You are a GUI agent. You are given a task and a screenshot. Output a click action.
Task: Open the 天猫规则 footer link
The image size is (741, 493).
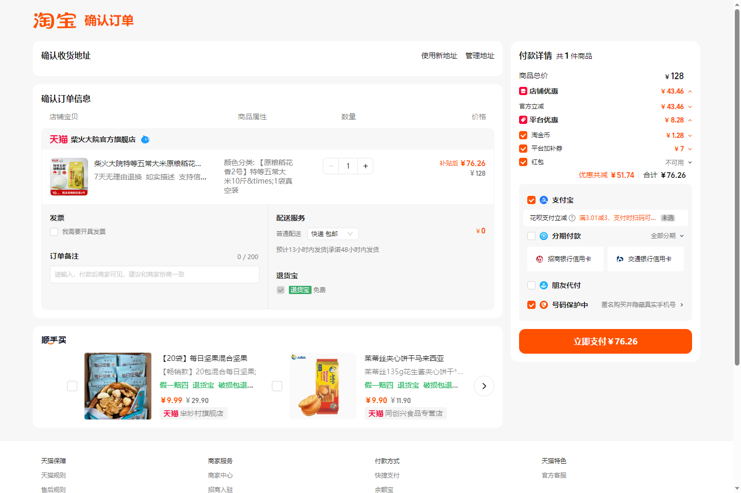tap(54, 476)
